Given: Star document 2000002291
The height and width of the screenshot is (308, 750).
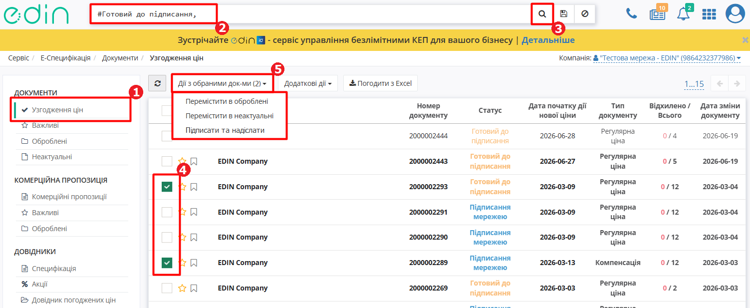Looking at the screenshot, I should pos(183,212).
